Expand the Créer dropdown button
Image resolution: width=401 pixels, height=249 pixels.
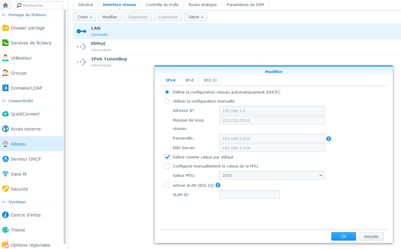point(84,17)
